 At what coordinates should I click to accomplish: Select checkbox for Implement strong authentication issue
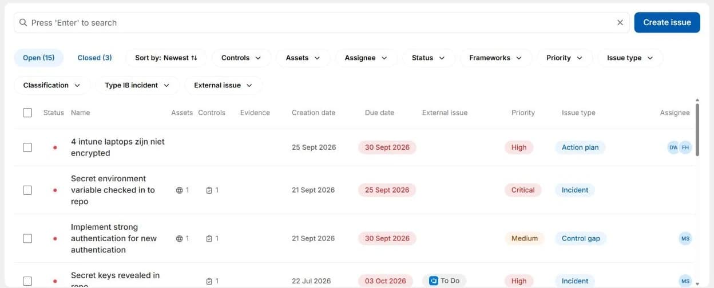pos(27,238)
